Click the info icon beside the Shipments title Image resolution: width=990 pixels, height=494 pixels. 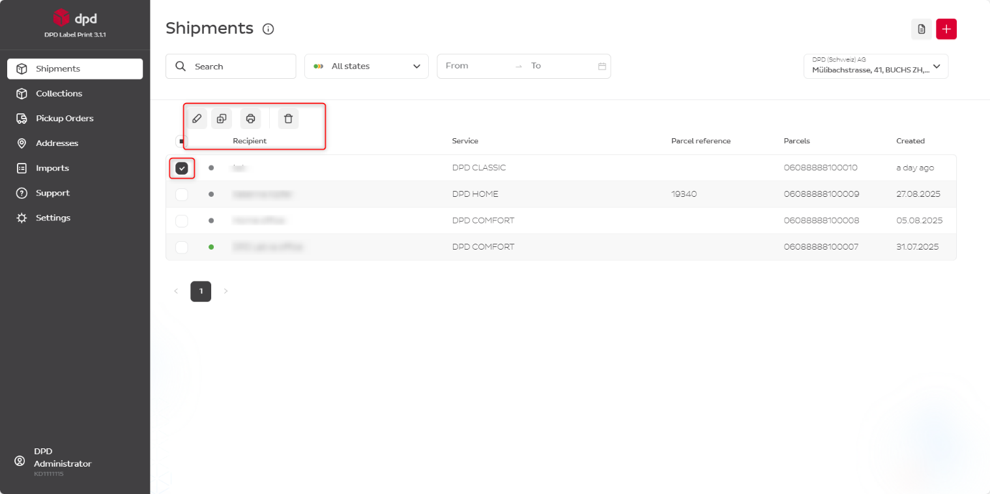pos(269,29)
